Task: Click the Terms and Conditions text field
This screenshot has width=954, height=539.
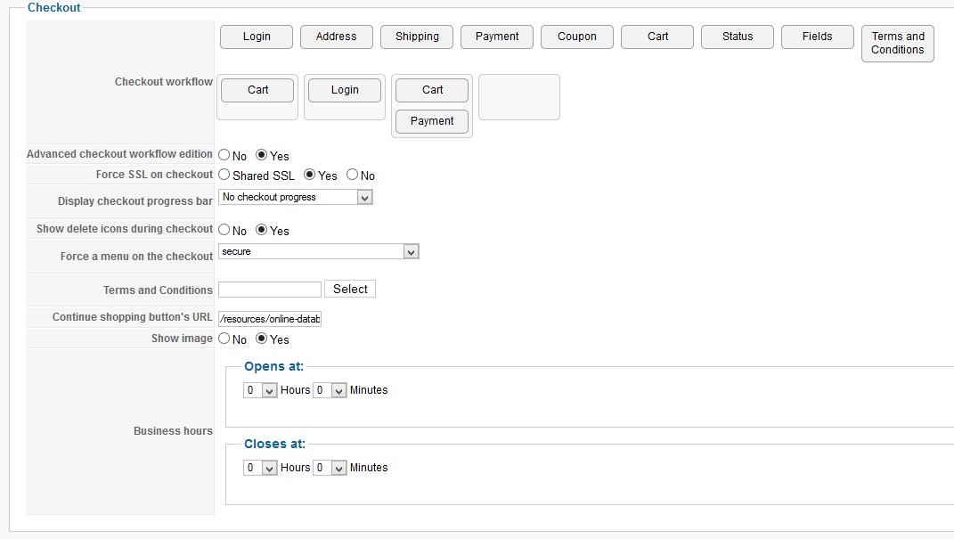Action: coord(269,290)
